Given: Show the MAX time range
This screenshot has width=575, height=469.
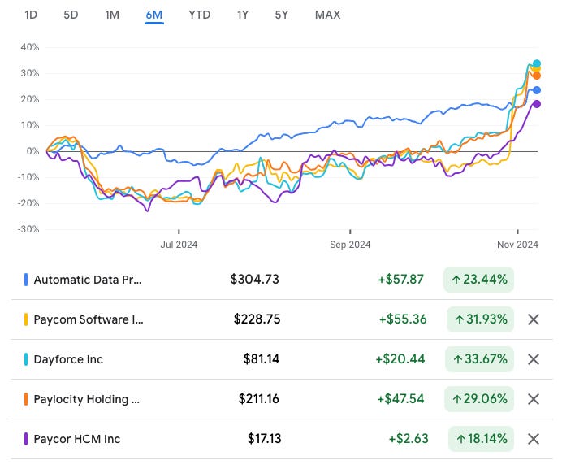Looking at the screenshot, I should [x=328, y=15].
